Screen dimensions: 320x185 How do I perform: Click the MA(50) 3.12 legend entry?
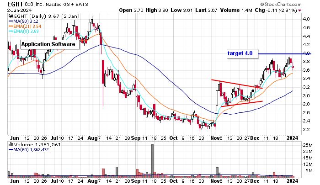pyautogui.click(x=26, y=21)
